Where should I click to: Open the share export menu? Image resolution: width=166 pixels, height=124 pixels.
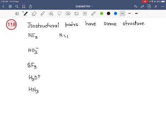pyautogui.click(x=30, y=7)
